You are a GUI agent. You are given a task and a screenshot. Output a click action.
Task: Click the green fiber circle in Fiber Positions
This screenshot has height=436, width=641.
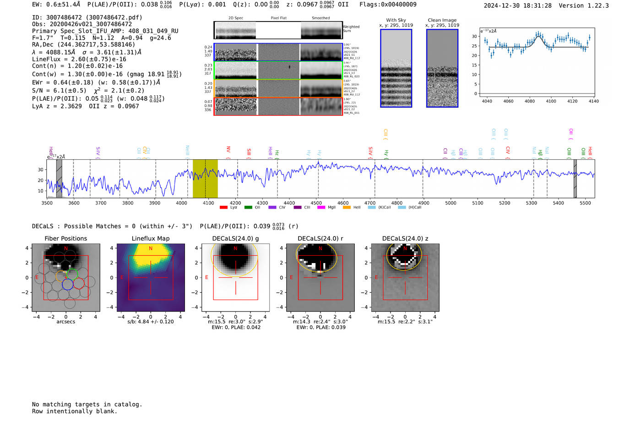point(72,275)
